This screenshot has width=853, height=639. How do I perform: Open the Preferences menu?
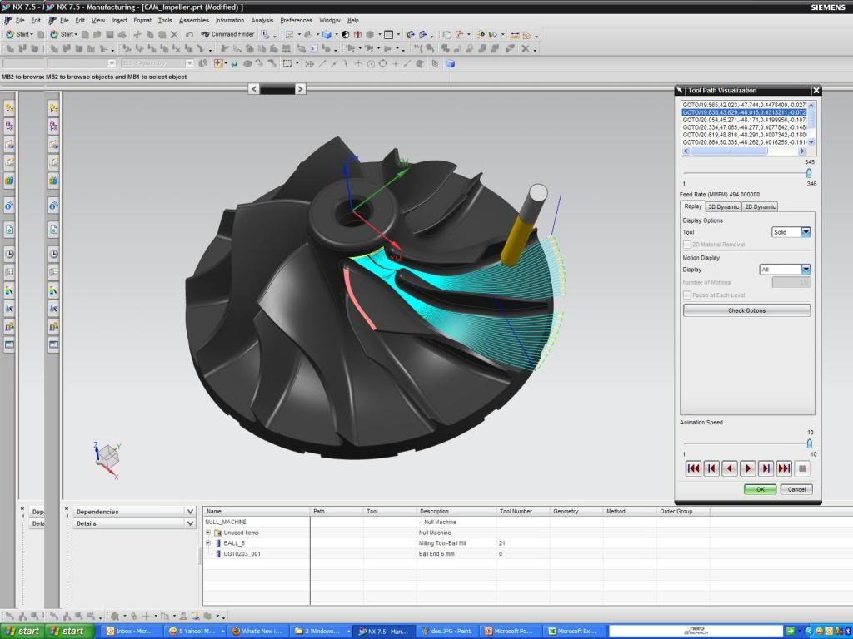pyautogui.click(x=296, y=21)
